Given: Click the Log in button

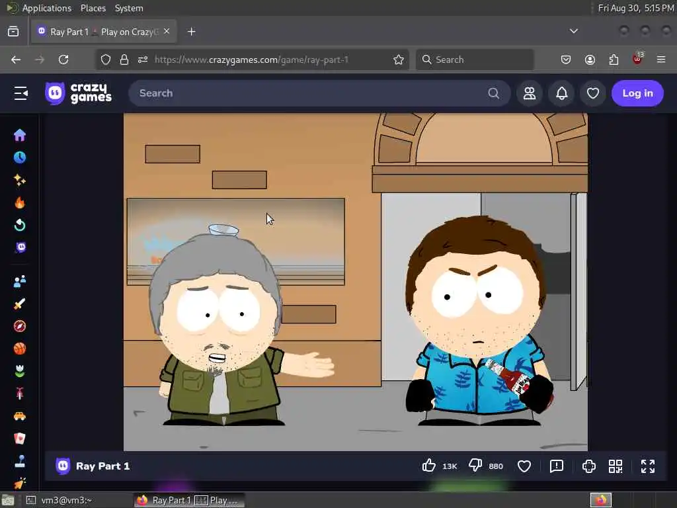Looking at the screenshot, I should click(637, 93).
